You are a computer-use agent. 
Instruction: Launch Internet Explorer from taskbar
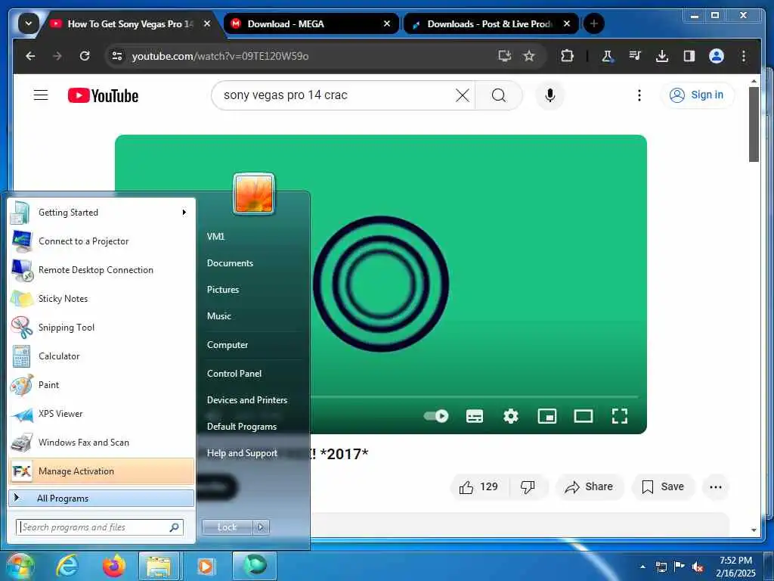click(67, 566)
